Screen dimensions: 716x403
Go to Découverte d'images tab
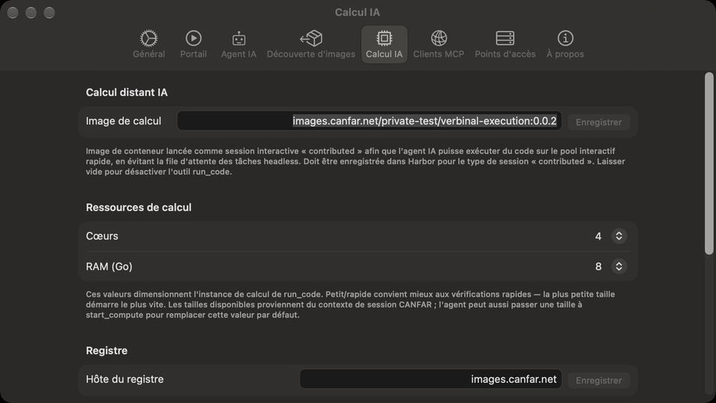click(x=311, y=44)
